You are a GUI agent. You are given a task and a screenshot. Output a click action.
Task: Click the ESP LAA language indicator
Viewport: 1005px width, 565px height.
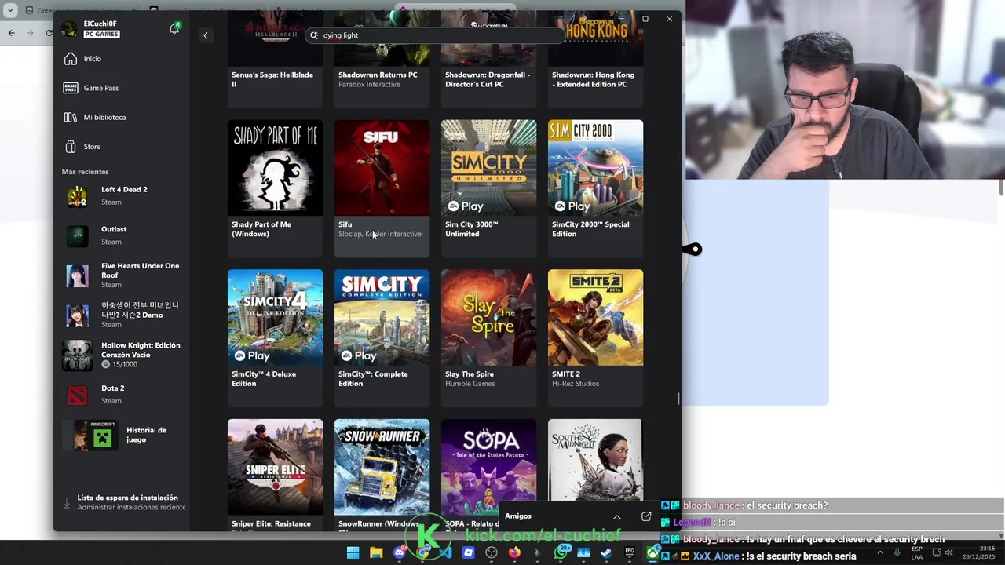coord(916,552)
